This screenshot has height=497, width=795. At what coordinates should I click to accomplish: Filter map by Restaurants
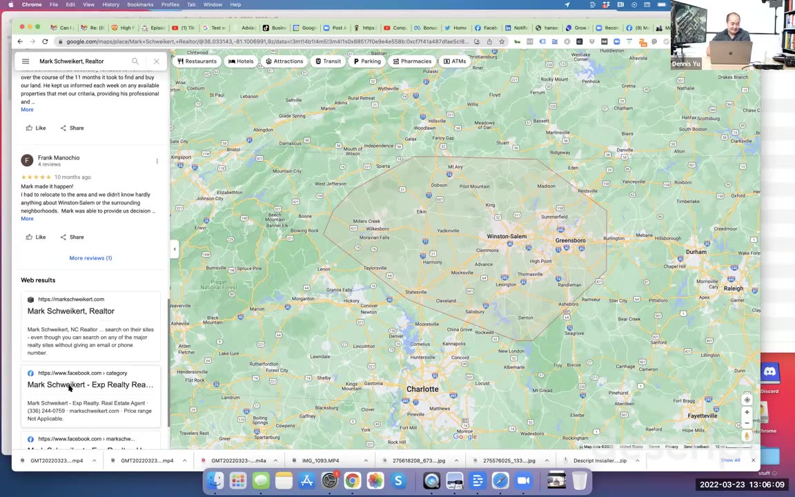197,61
